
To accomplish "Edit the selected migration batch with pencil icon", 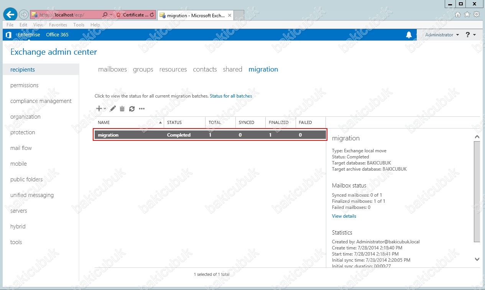I will point(113,109).
